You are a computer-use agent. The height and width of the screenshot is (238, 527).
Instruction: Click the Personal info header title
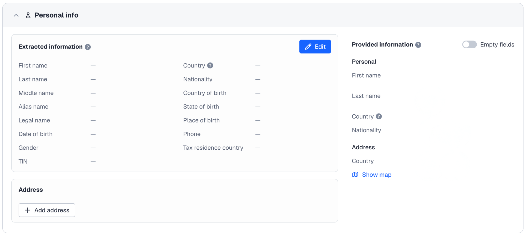[56, 15]
